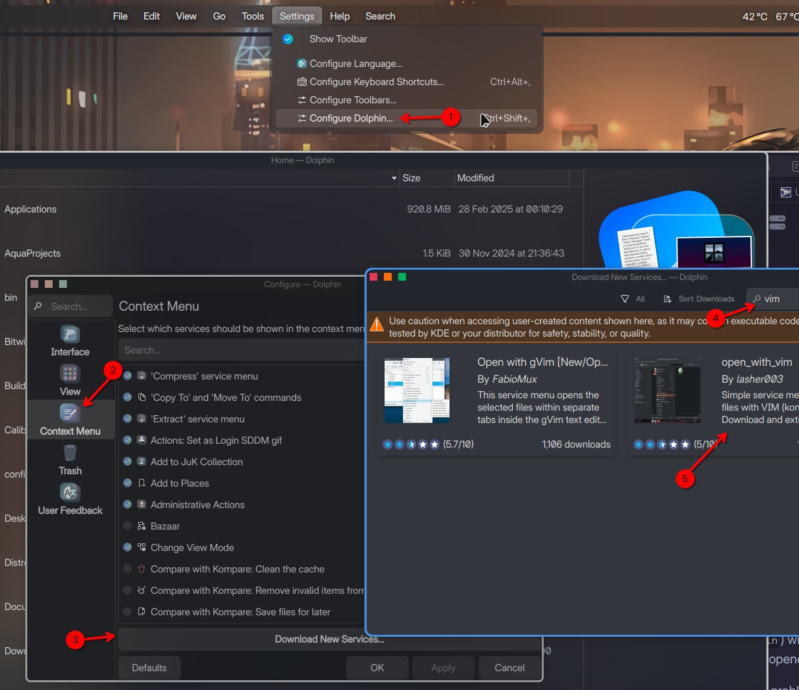Open the Help menu

point(340,16)
